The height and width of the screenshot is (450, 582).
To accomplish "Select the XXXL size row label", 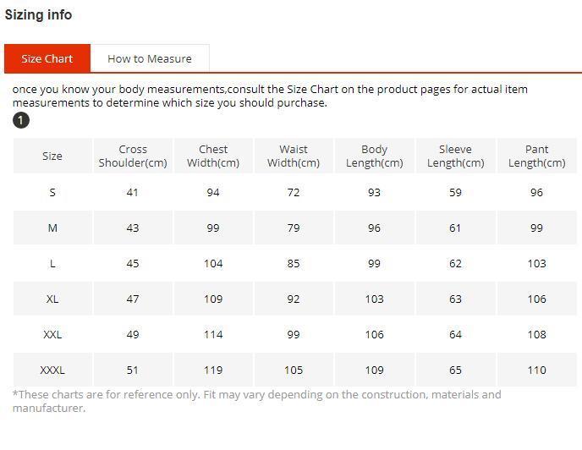I will [52, 370].
